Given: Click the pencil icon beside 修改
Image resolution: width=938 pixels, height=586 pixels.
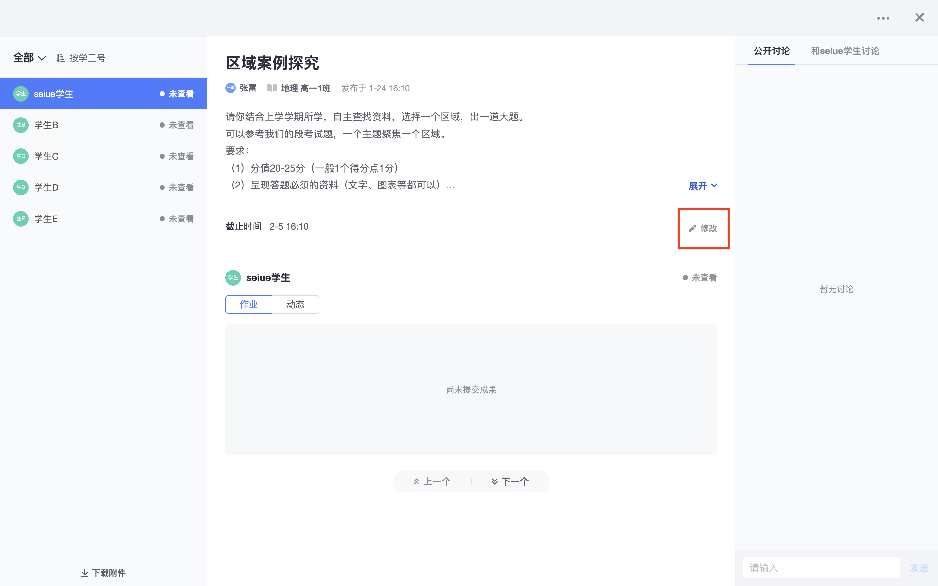Looking at the screenshot, I should 692,229.
